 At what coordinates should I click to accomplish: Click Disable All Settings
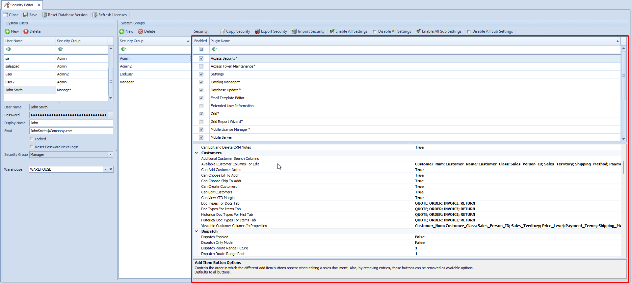(392, 31)
